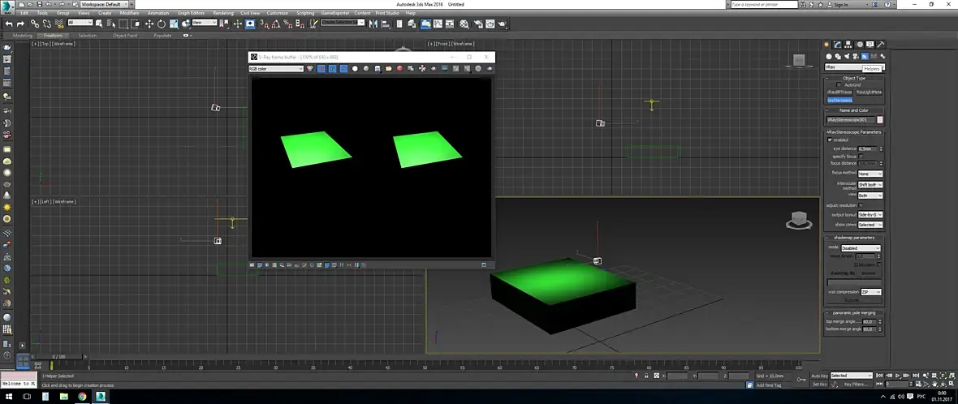Open the Rendering menu
The image size is (958, 404).
click(x=222, y=13)
